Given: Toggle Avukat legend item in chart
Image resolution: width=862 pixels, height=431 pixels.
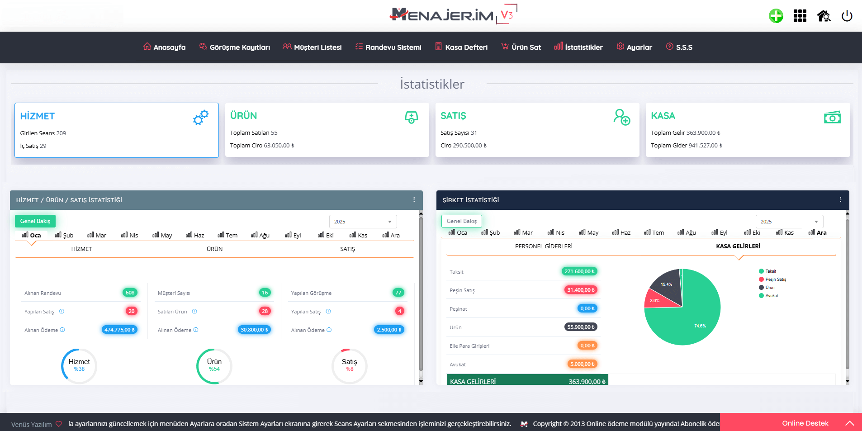Looking at the screenshot, I should coord(771,296).
